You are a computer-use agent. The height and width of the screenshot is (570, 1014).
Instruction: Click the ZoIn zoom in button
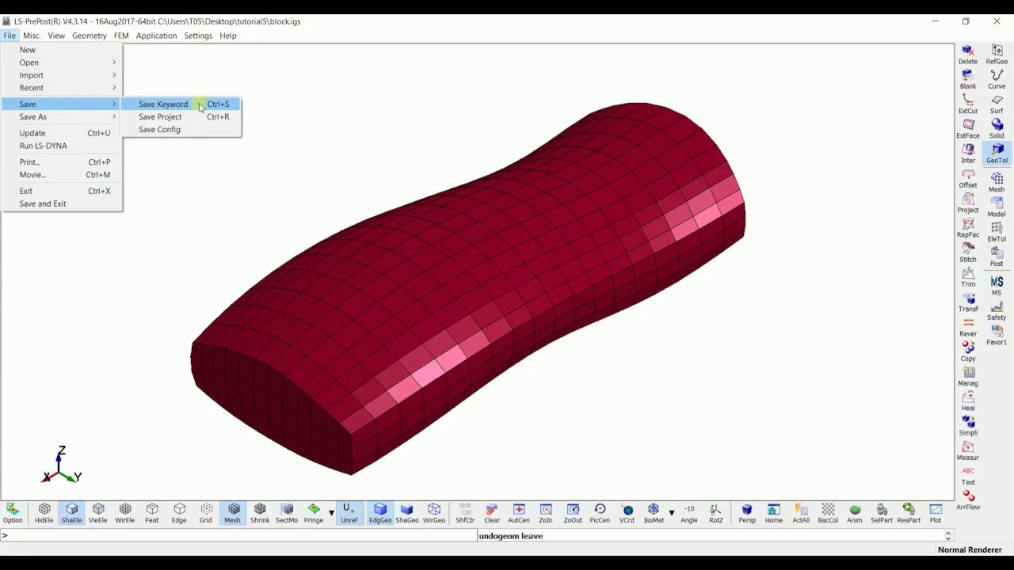pyautogui.click(x=546, y=513)
